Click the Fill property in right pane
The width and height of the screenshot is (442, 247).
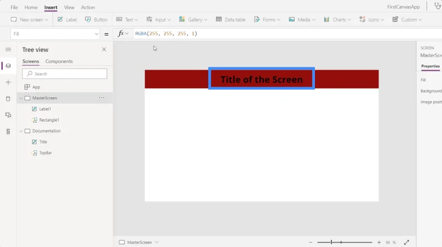click(x=423, y=80)
